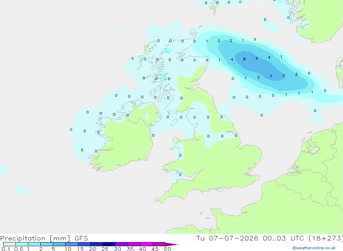Viewport: 343px width, 251px height.
Task: Select the legend tick label '10'
Action: [x=68, y=249]
